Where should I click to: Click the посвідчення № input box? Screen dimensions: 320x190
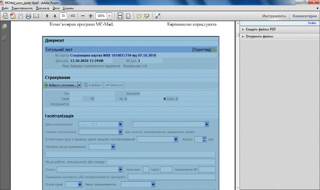coord(207,169)
